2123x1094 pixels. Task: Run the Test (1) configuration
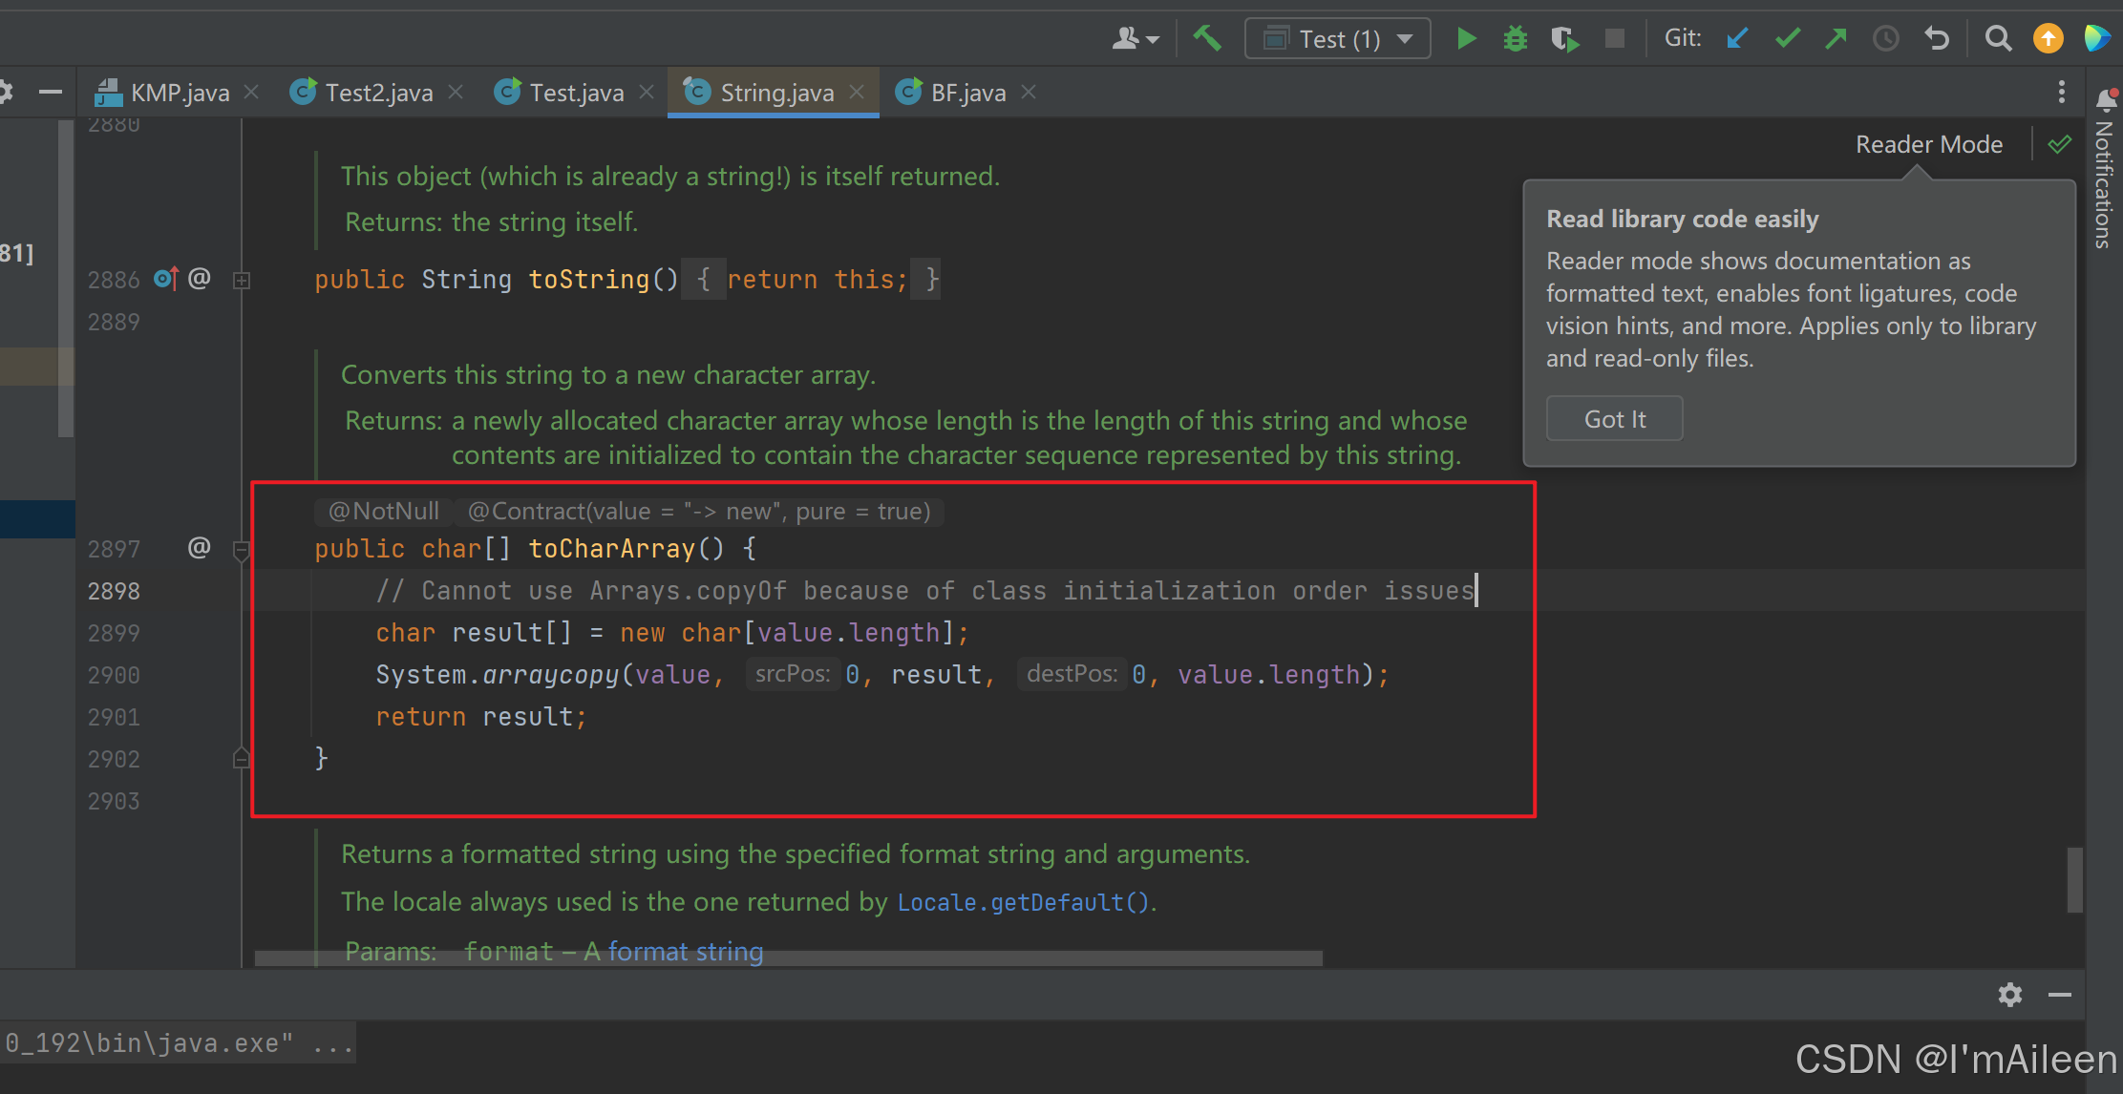click(x=1466, y=38)
